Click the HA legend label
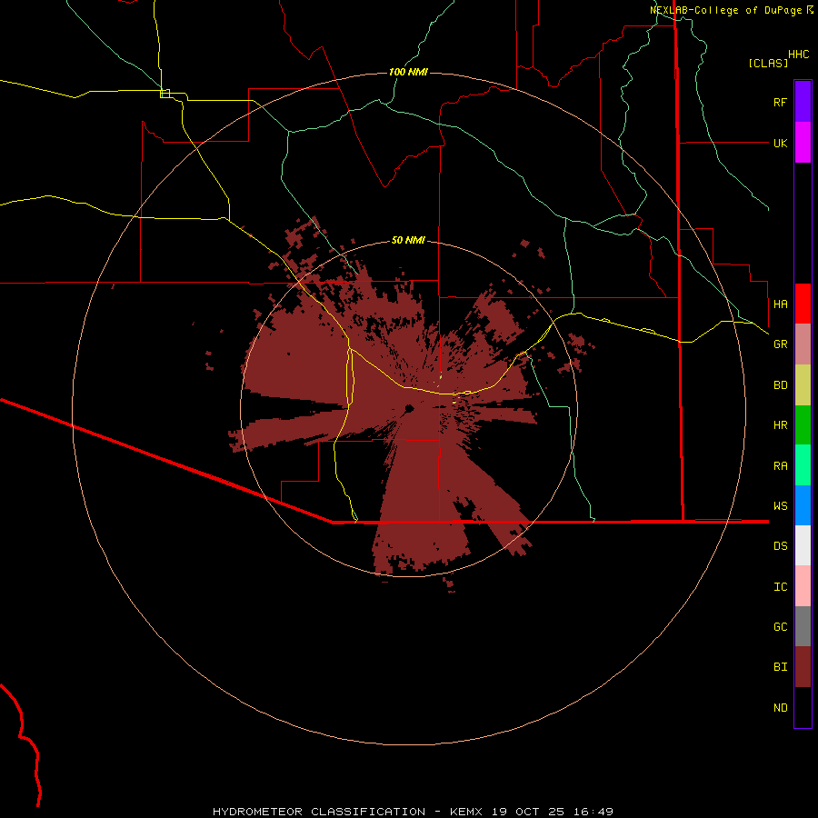 [x=780, y=304]
